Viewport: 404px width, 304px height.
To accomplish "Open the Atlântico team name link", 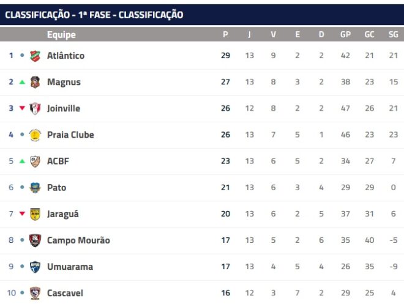I will [65, 56].
